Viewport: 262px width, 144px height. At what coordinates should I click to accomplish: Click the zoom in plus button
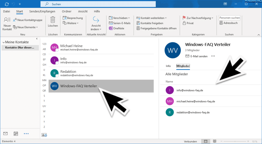(x=248, y=141)
